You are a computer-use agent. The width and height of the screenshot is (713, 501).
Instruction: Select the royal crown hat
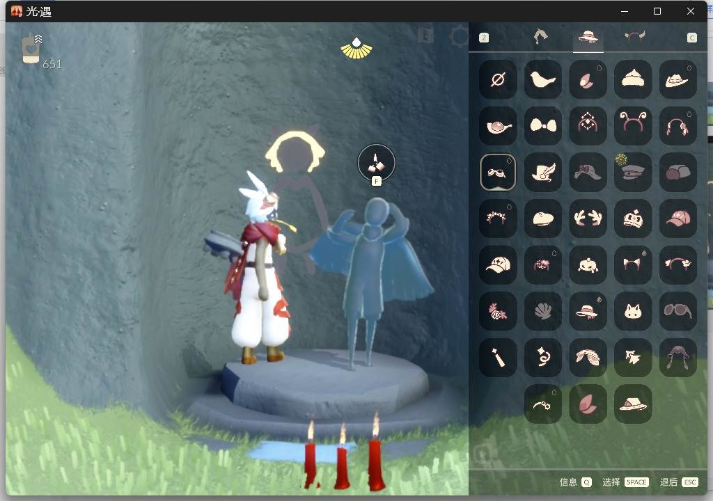633,218
